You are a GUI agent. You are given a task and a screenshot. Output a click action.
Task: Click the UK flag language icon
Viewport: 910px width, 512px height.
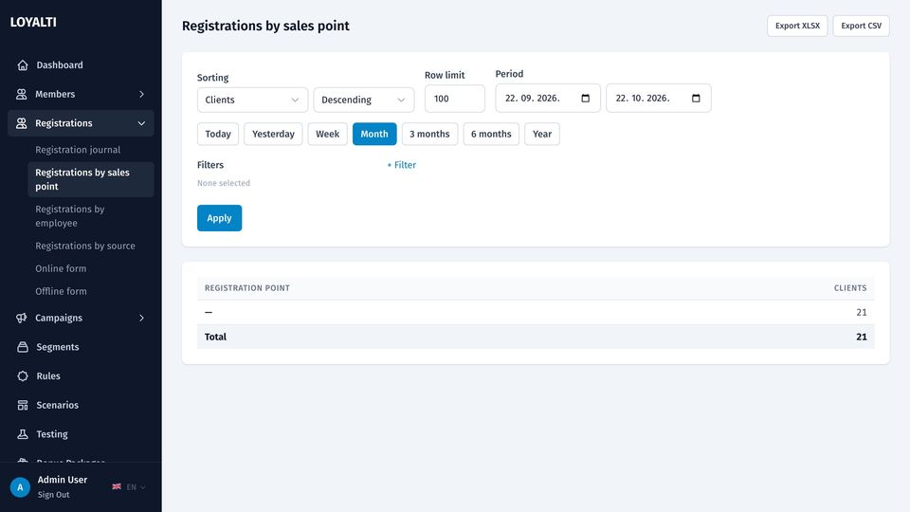[x=117, y=486]
